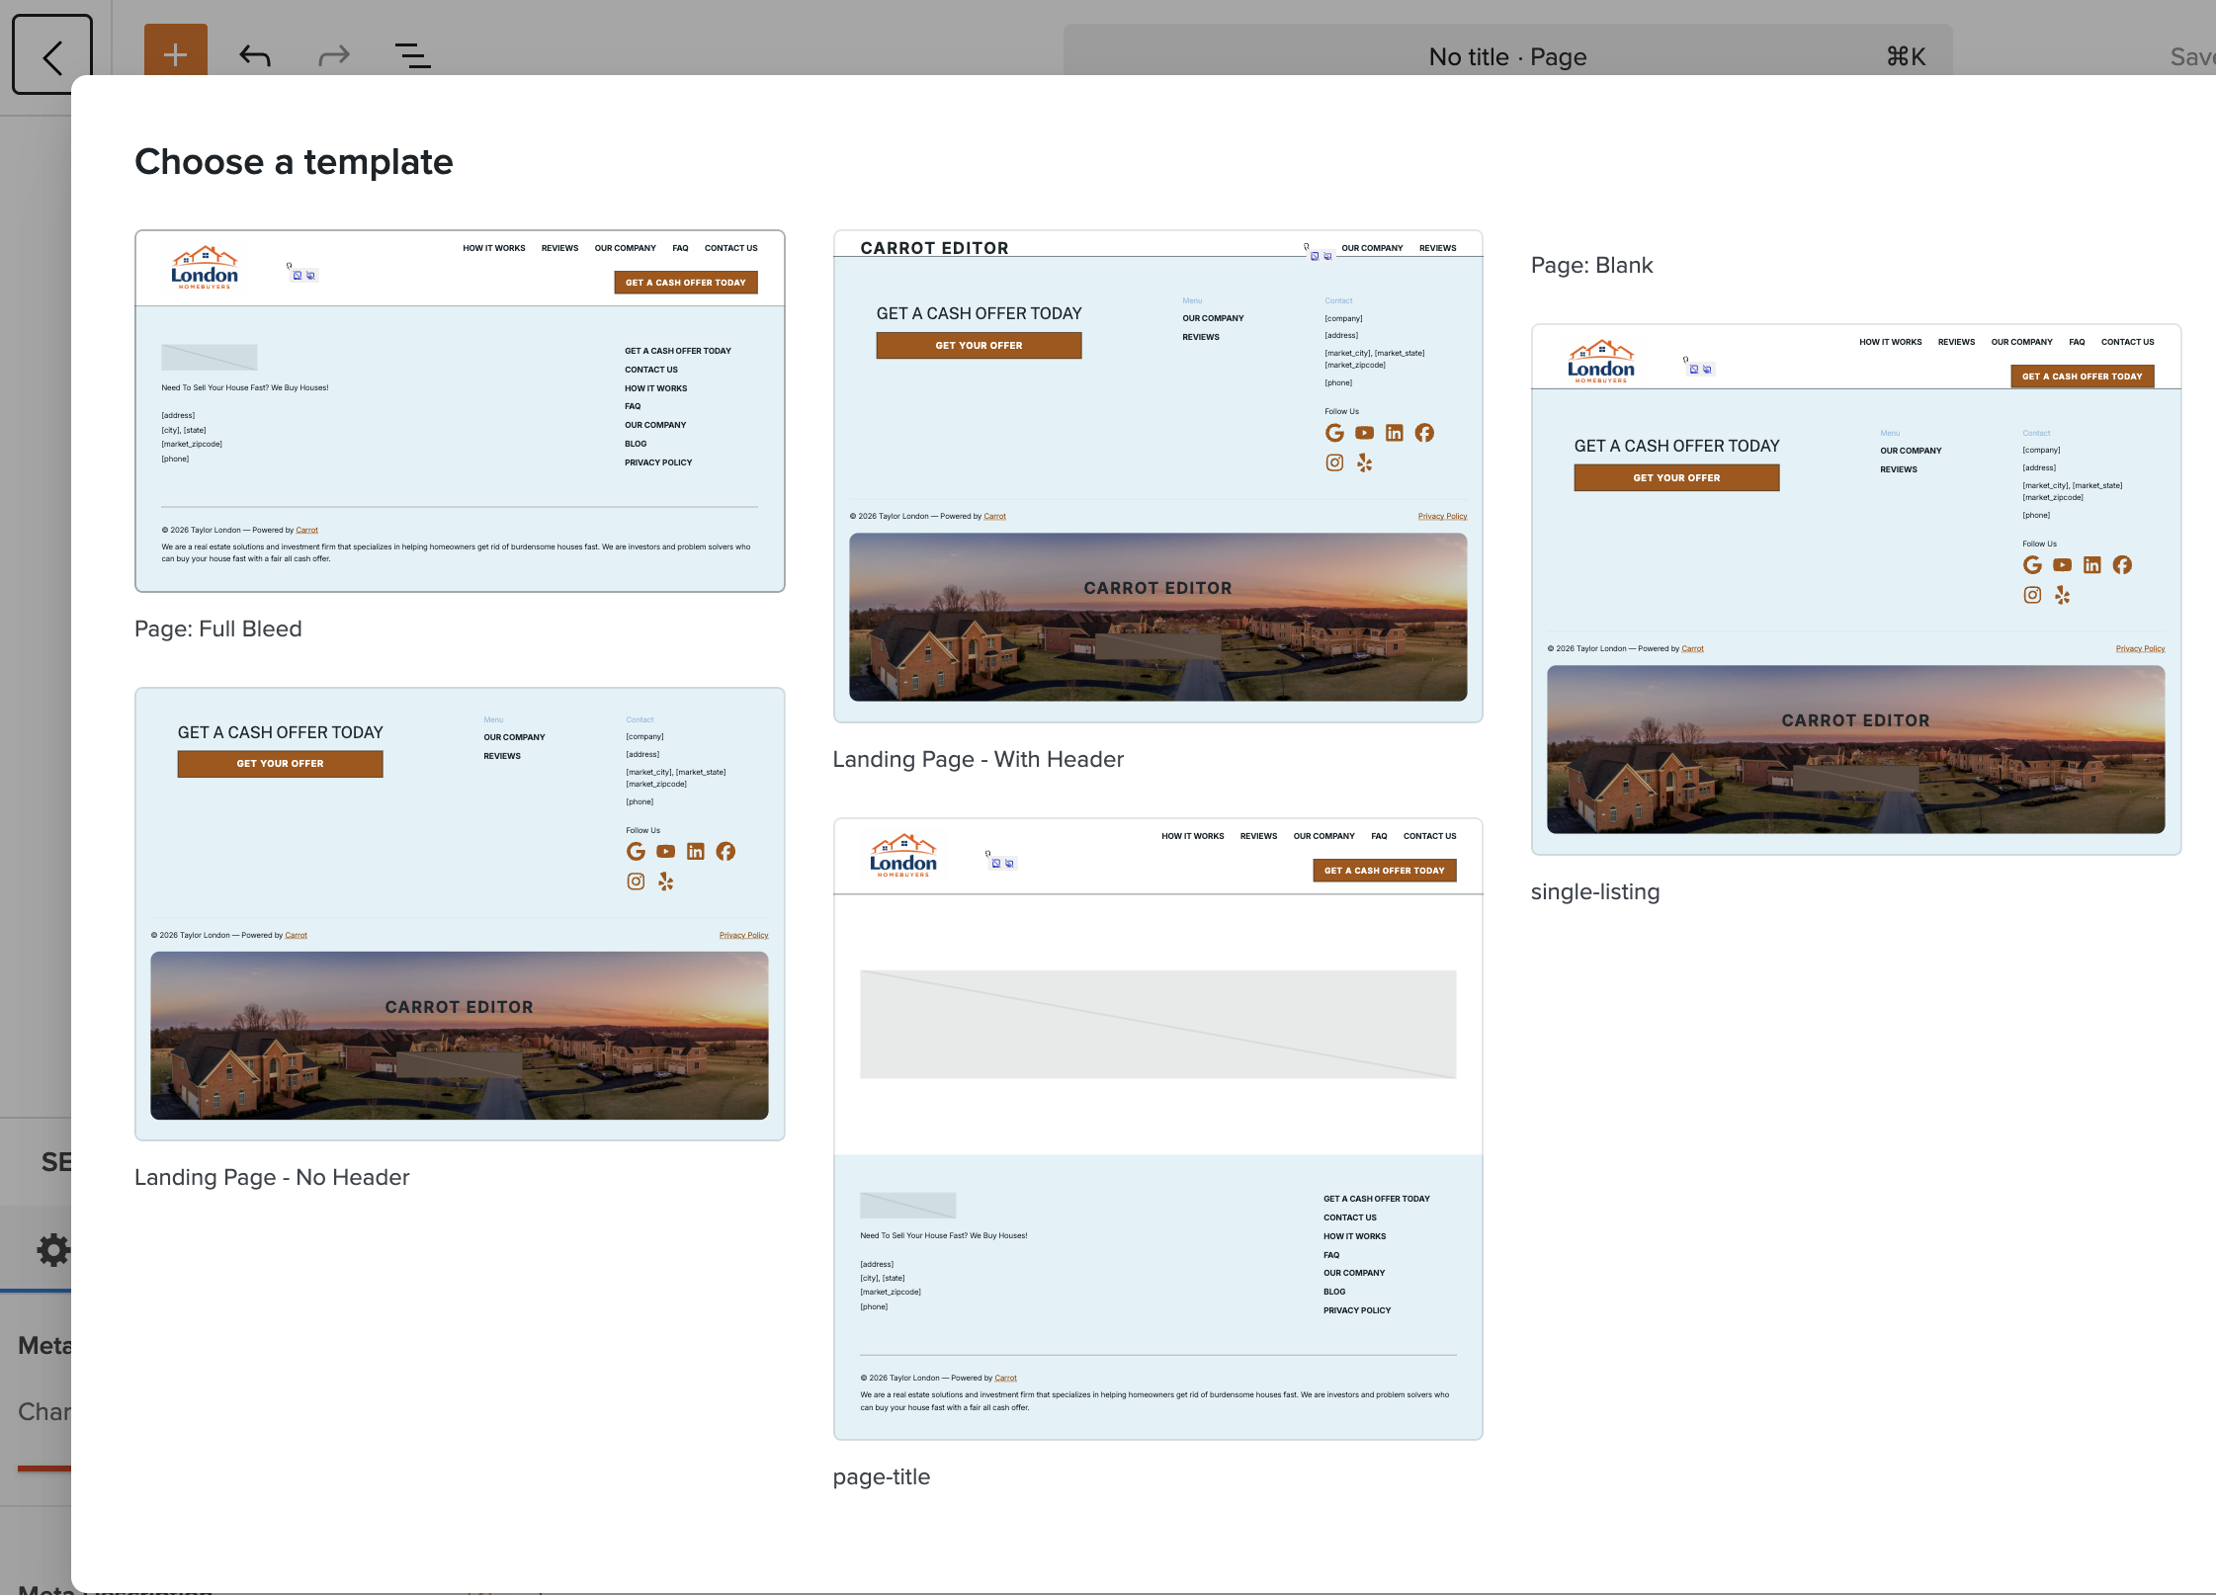Click the Page: Full Bleed label

(217, 629)
